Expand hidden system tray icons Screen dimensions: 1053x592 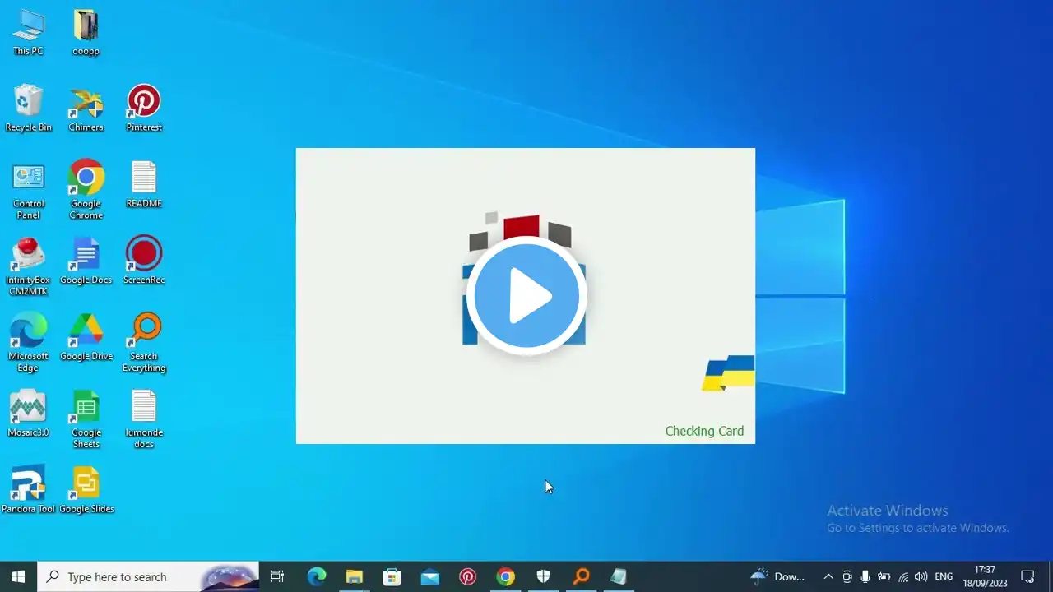point(828,576)
